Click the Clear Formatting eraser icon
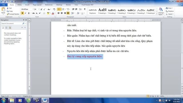Screen dimensions: 183x103 (54, 9)
